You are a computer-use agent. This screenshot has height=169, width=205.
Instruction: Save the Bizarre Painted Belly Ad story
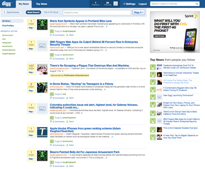[x=70, y=166]
